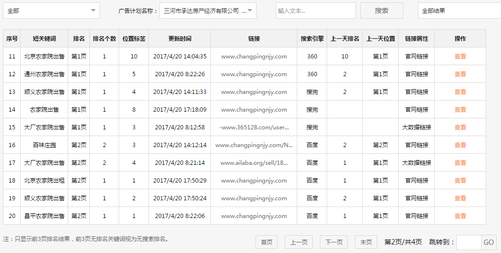Focus the 跳转到 page number field
The height and width of the screenshot is (253, 501).
coord(469,242)
